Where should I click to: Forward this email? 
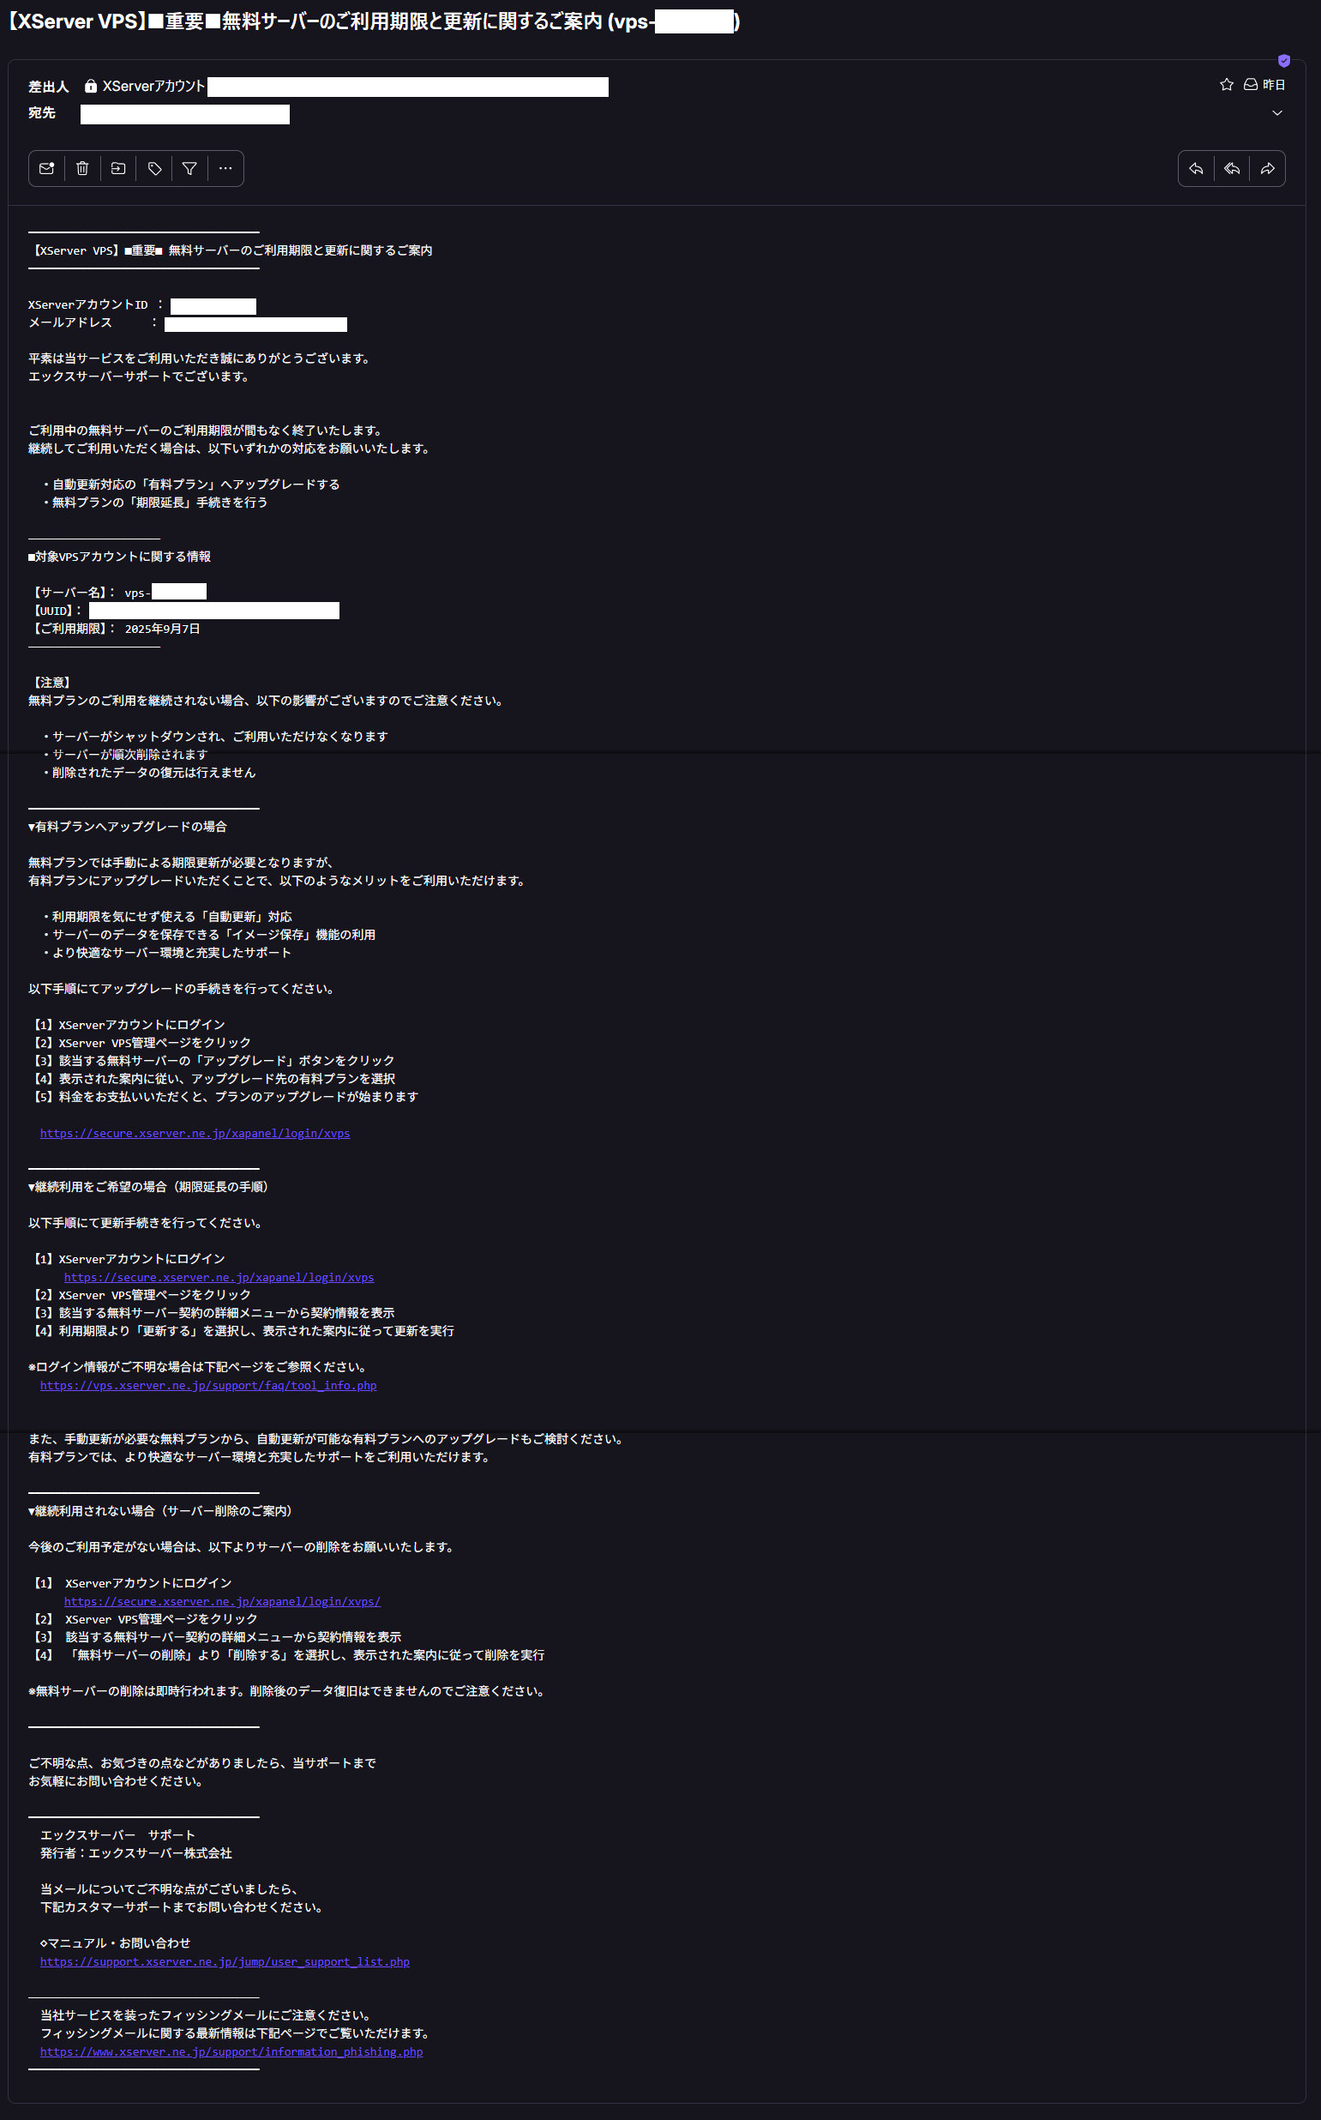coord(1268,169)
